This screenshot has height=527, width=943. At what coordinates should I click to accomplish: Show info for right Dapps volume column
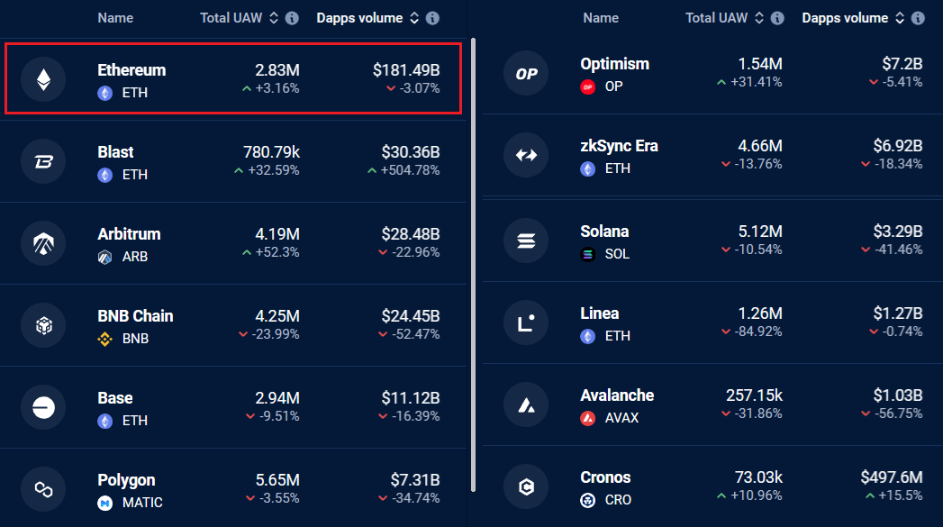(x=918, y=18)
